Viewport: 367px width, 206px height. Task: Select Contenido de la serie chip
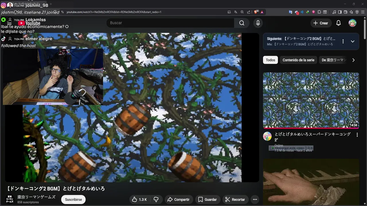point(298,60)
